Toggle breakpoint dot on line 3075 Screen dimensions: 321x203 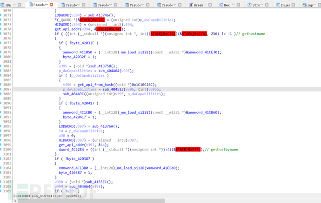[x=1, y=33]
